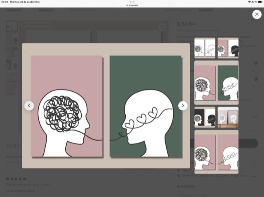Image resolution: width=264 pixels, height=197 pixels.
Task: Select the white background posters thumbnail
Action: 205,48
